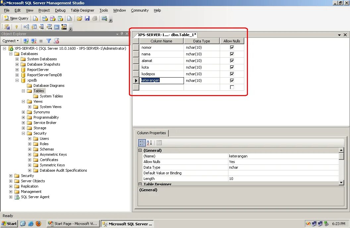The image size is (350, 228).
Task: Open the File menu
Action: [x=7, y=10]
